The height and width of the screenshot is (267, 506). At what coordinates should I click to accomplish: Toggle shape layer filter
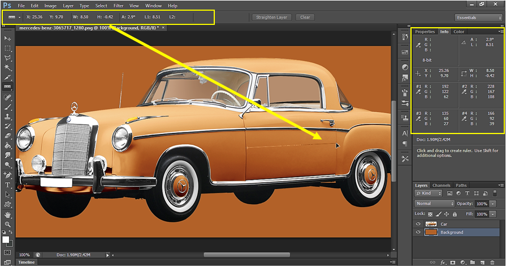click(476, 193)
